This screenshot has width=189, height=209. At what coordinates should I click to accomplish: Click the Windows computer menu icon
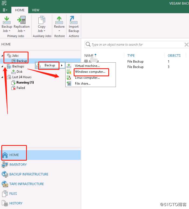tap(69, 72)
